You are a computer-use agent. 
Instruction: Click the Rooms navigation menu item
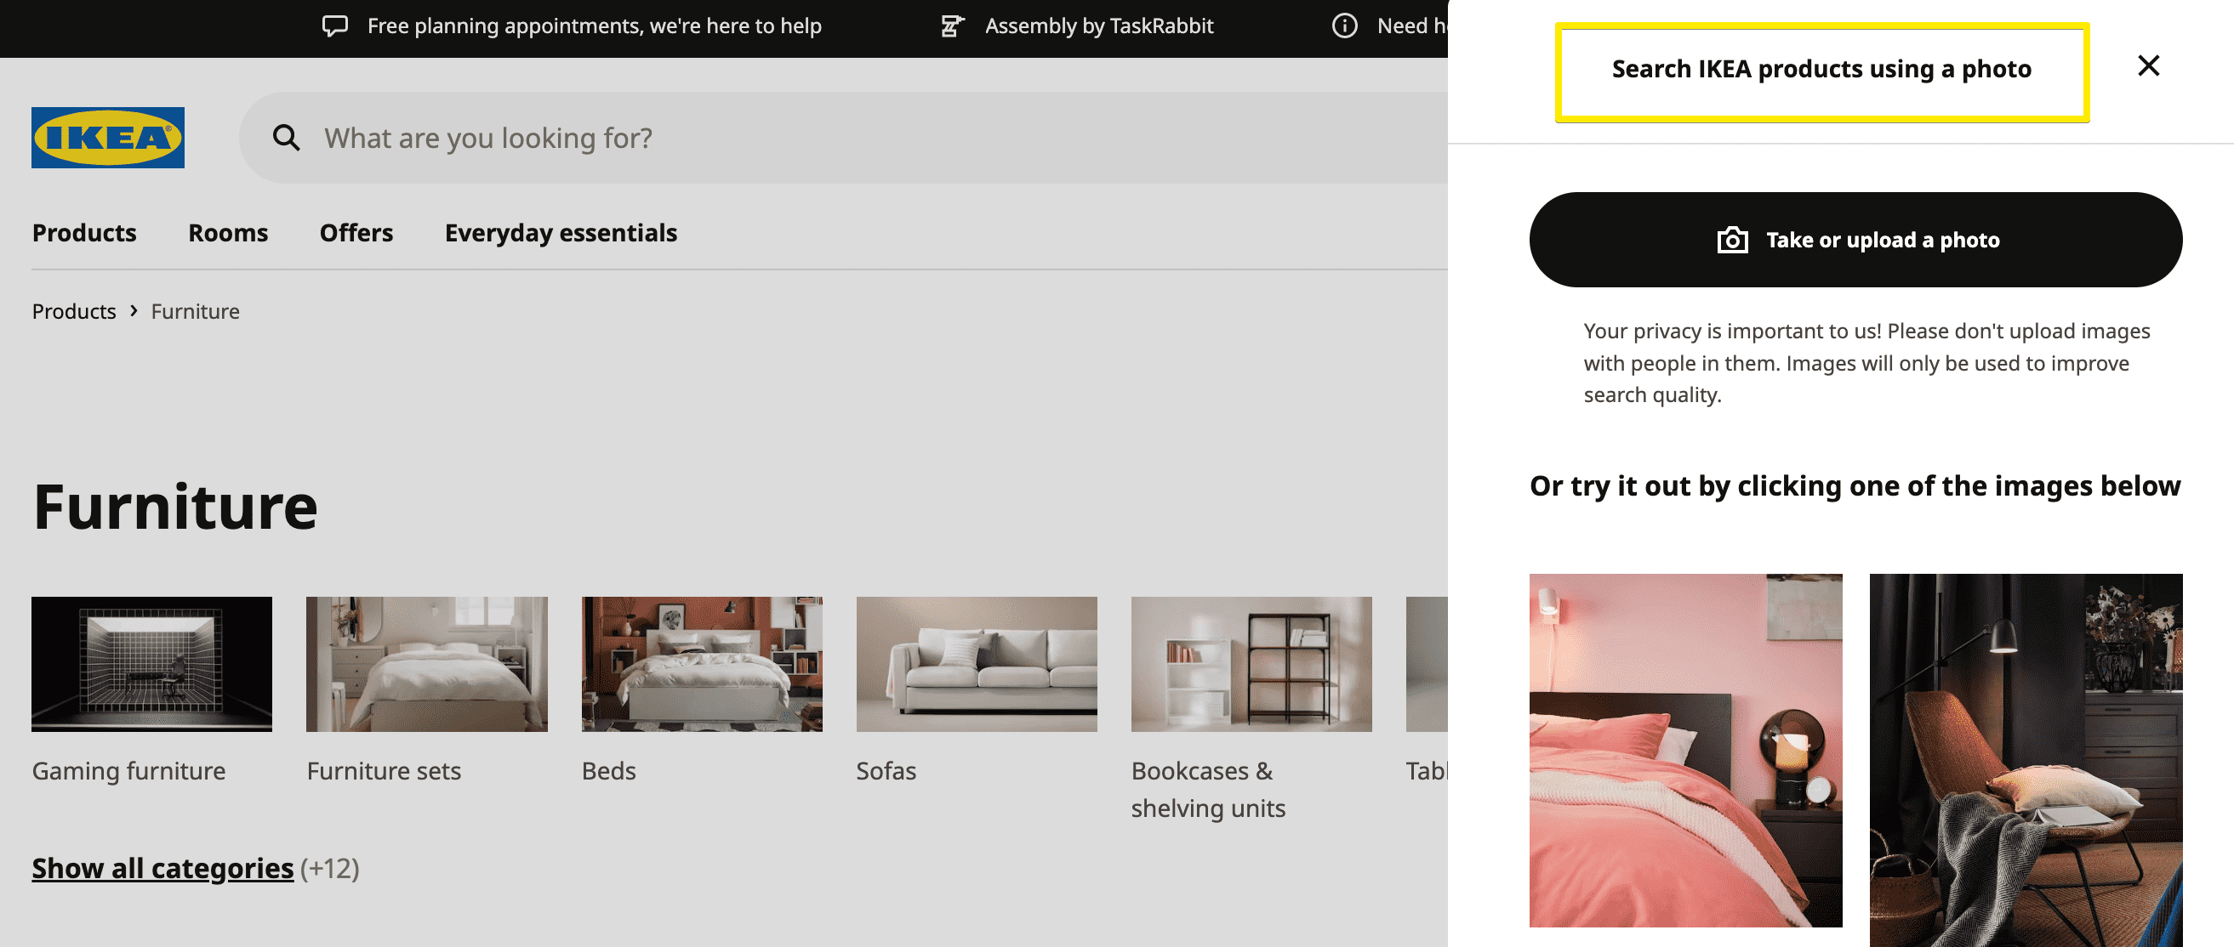click(x=226, y=232)
